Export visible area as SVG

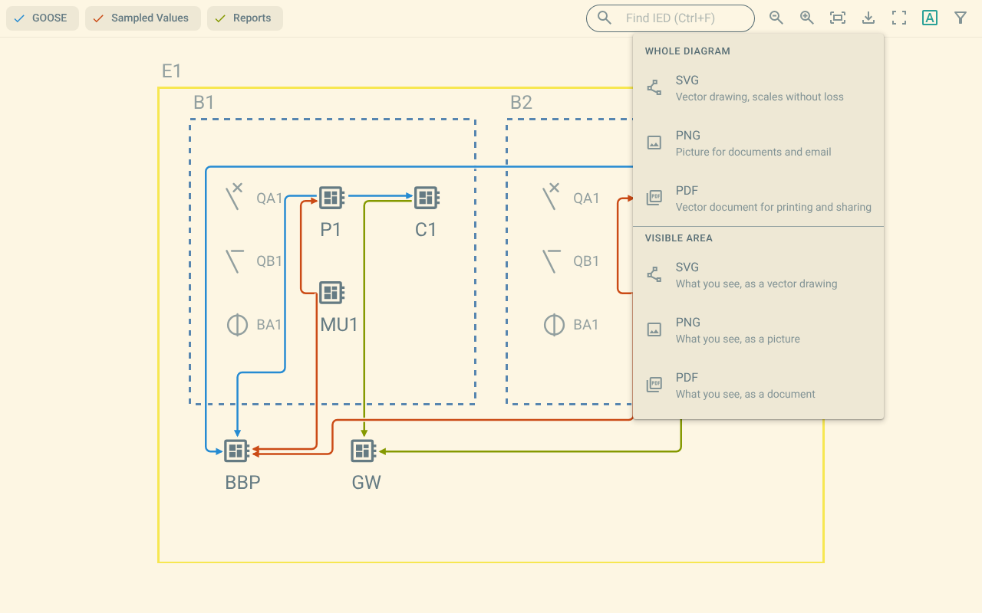pos(758,275)
